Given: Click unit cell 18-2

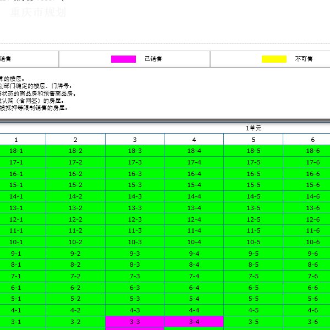Looking at the screenshot, I should click(75, 151).
